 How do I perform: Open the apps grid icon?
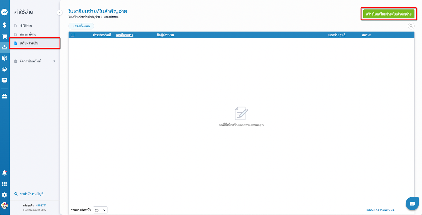point(4,184)
